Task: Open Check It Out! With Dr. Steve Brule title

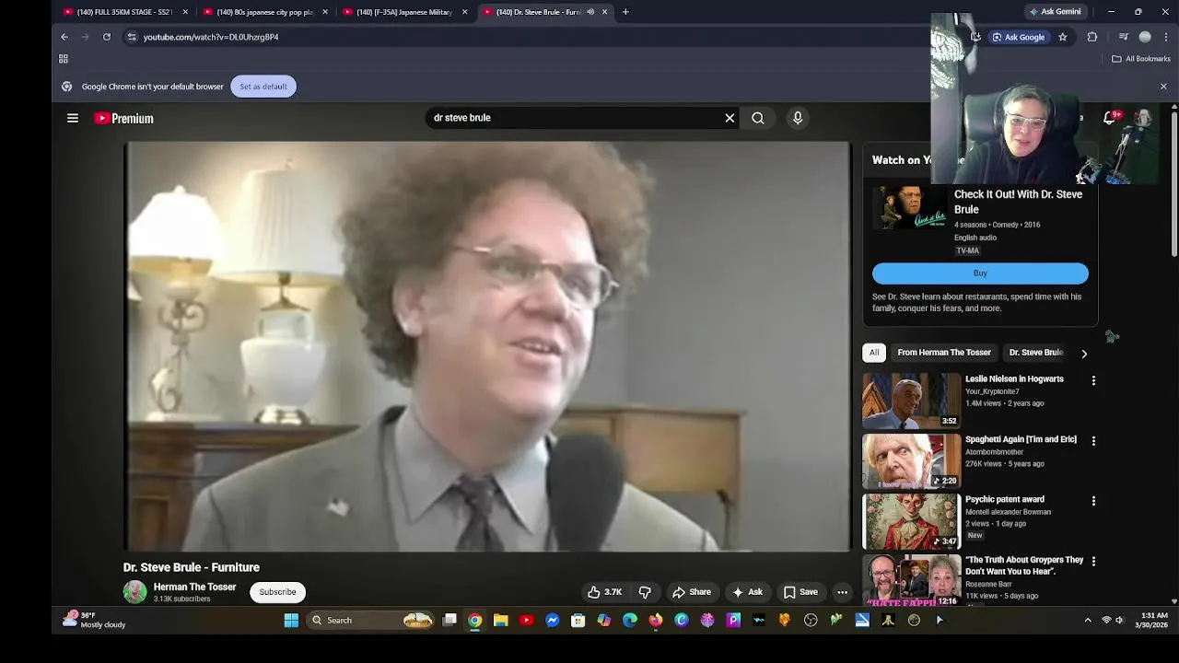Action: click(1018, 202)
